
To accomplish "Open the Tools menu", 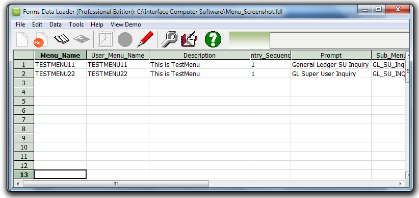I will (76, 24).
